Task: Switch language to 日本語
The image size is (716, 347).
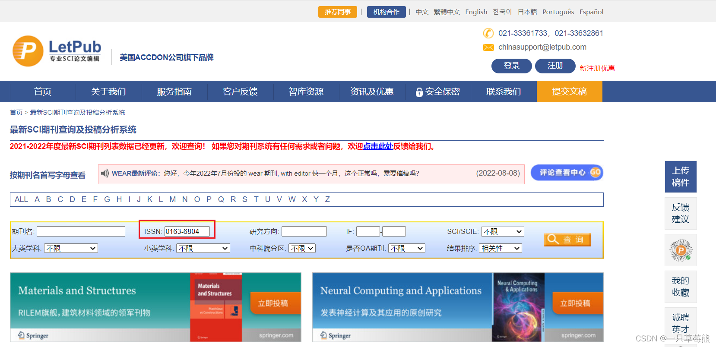Action: tap(527, 12)
